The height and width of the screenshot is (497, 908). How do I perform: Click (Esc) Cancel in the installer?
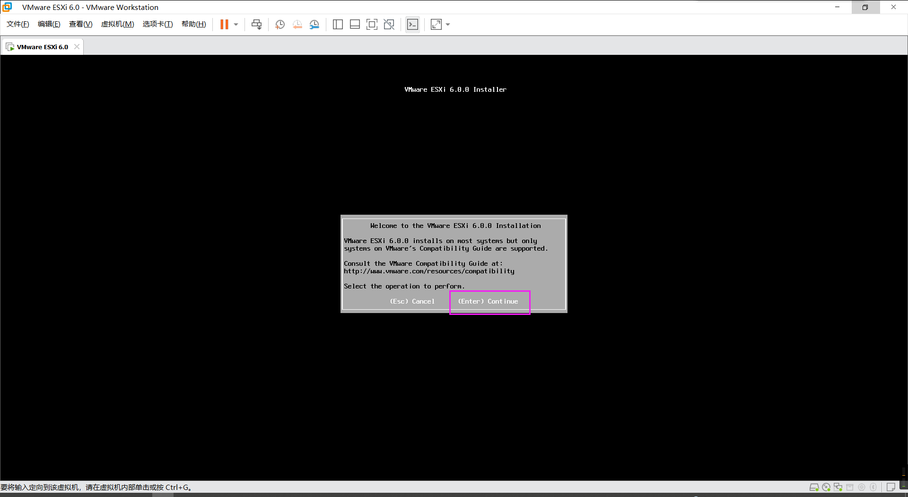coord(412,301)
